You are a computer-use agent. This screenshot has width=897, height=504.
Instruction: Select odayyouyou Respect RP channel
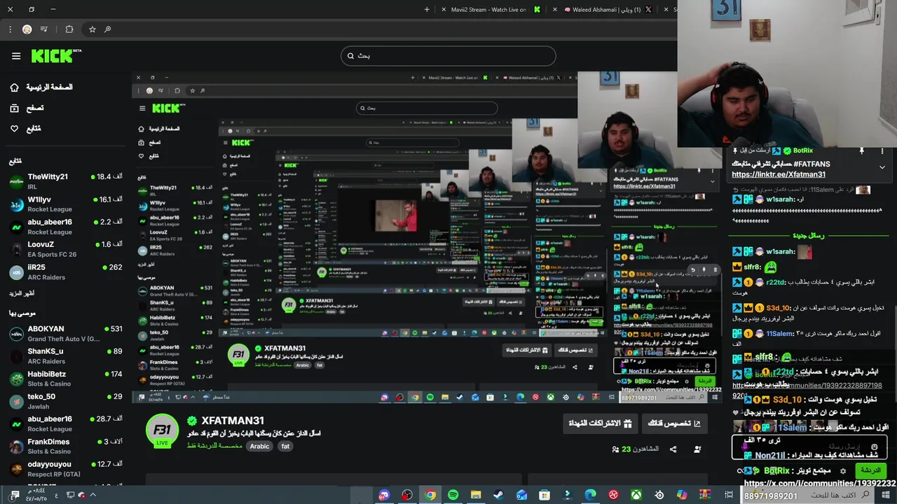(x=66, y=468)
